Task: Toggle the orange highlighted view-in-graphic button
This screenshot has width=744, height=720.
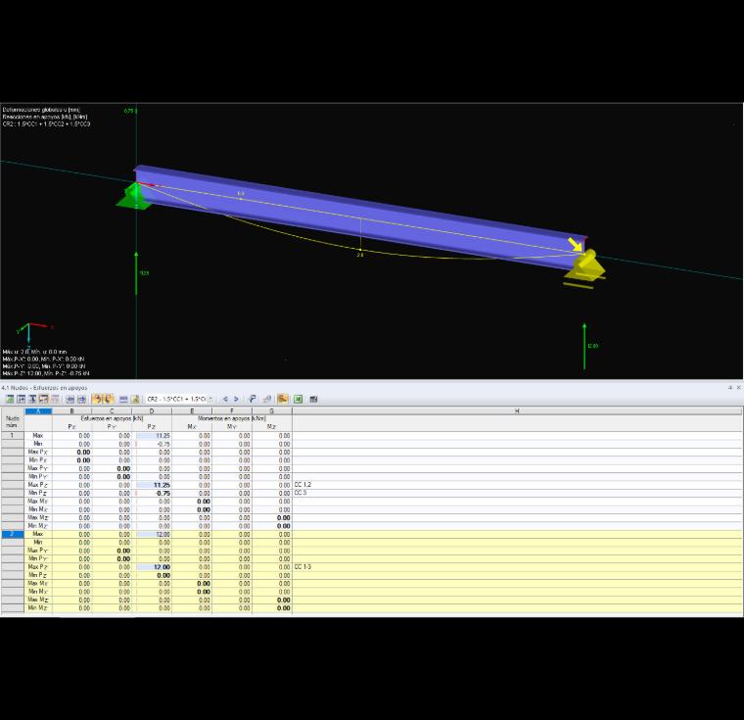Action: (x=283, y=399)
